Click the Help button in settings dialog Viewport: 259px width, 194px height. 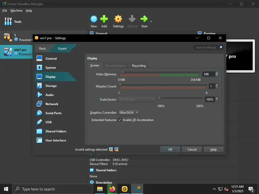coord(213,150)
